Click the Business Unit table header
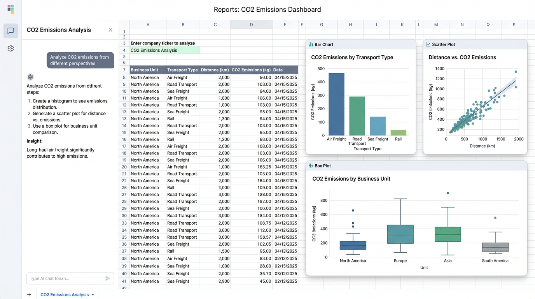 [148, 70]
